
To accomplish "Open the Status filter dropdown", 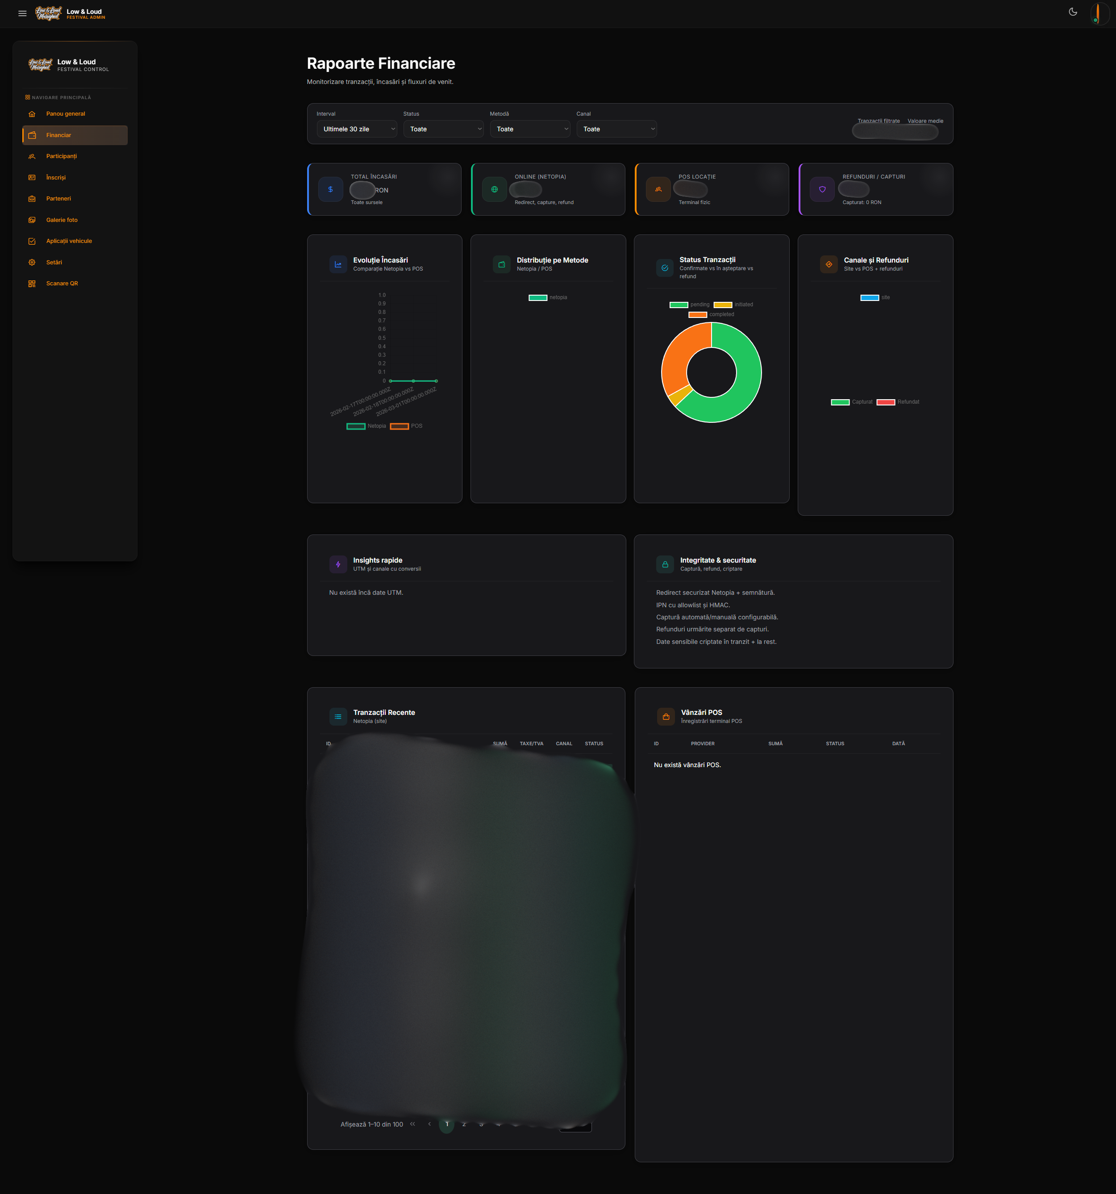I will click(x=443, y=129).
